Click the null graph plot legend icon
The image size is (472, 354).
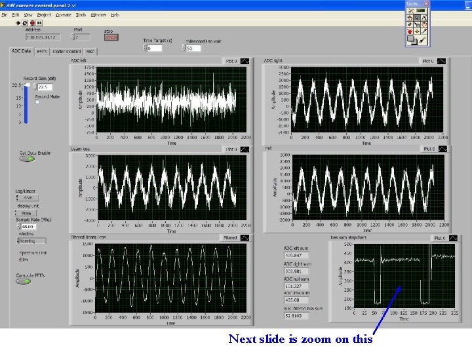click(x=442, y=149)
